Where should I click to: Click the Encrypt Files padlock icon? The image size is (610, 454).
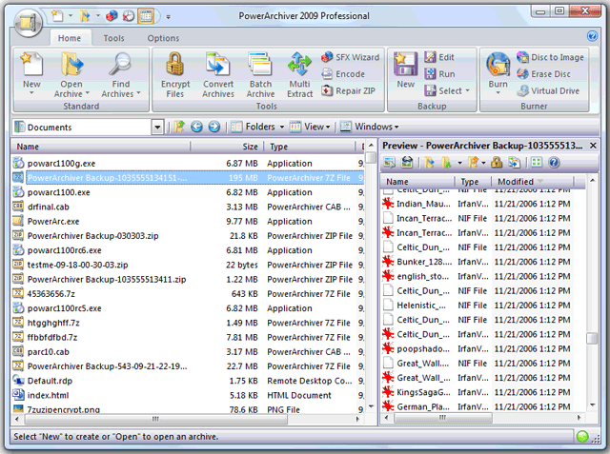(175, 64)
